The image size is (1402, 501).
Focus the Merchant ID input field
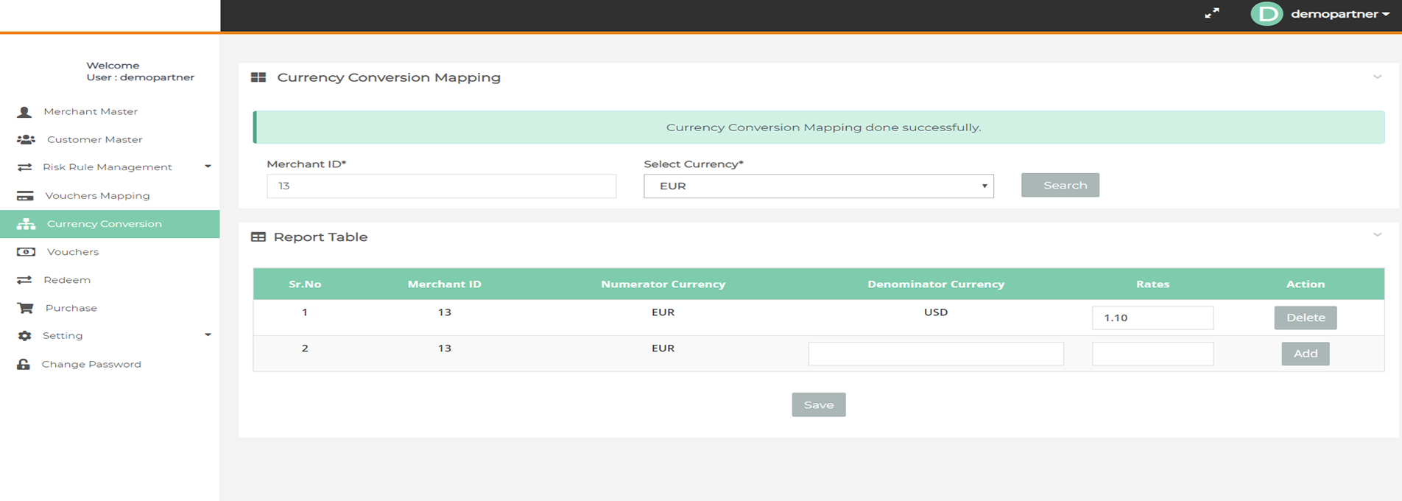[441, 186]
